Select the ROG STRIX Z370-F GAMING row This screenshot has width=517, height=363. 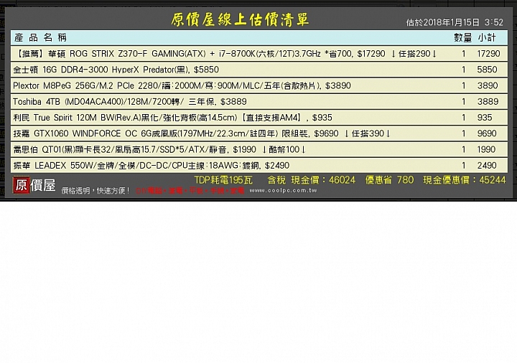click(259, 54)
